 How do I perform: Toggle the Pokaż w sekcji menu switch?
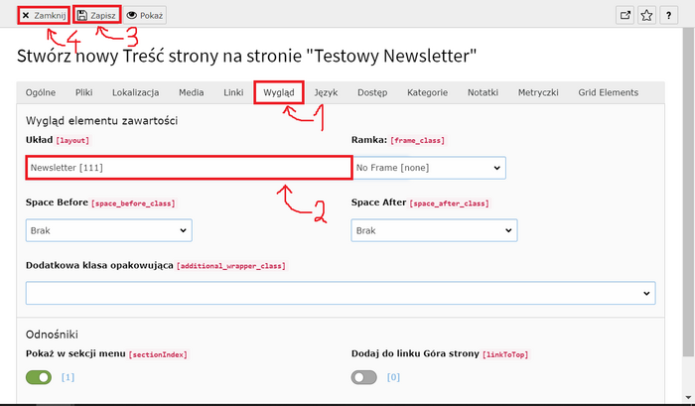[x=39, y=377]
